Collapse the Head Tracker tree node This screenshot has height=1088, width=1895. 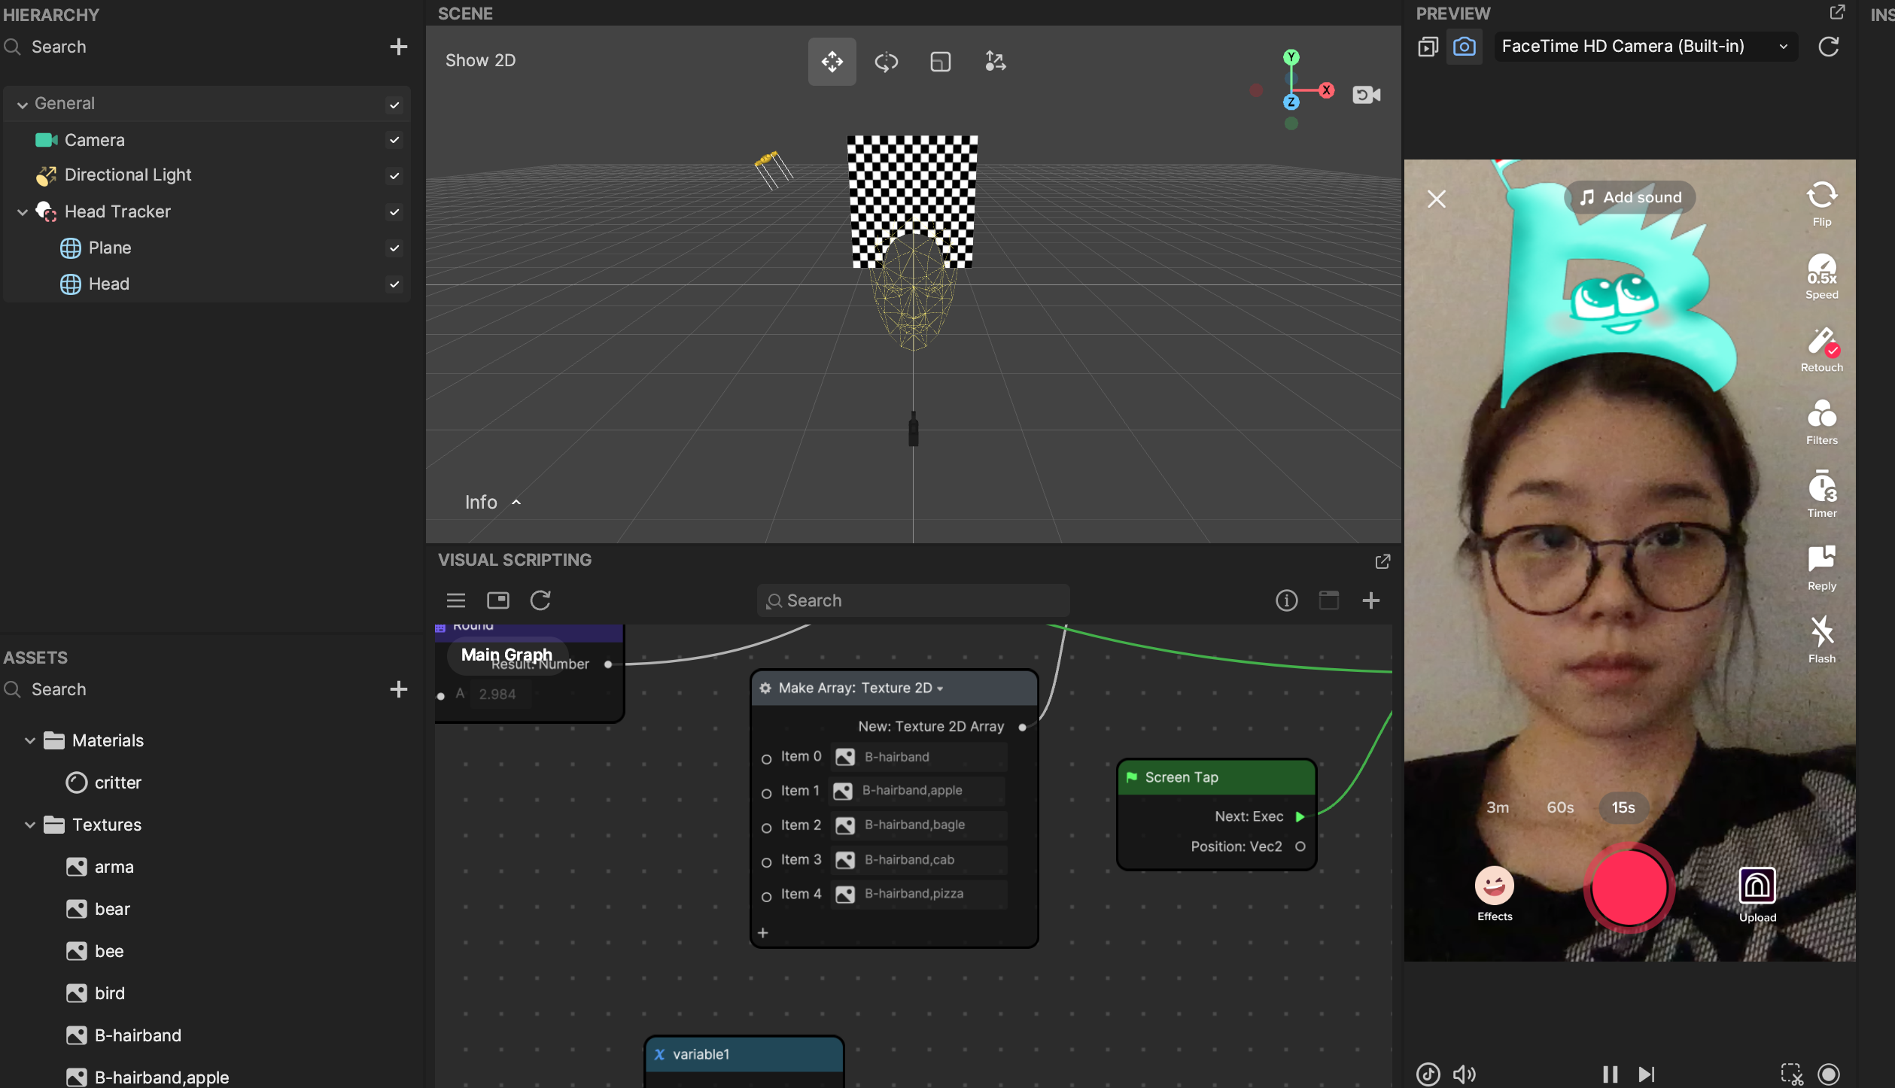click(x=23, y=212)
